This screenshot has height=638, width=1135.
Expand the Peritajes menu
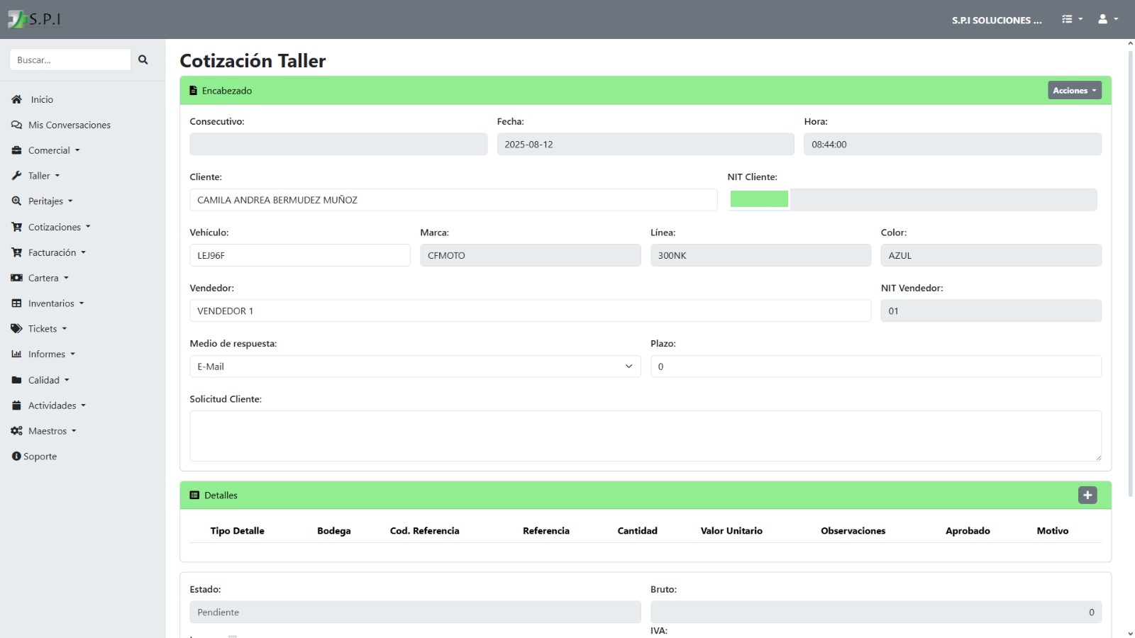[50, 201]
